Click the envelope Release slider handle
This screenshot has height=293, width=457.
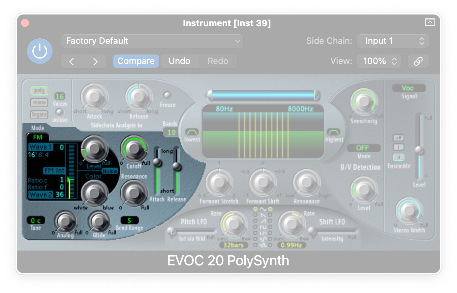coord(177,166)
